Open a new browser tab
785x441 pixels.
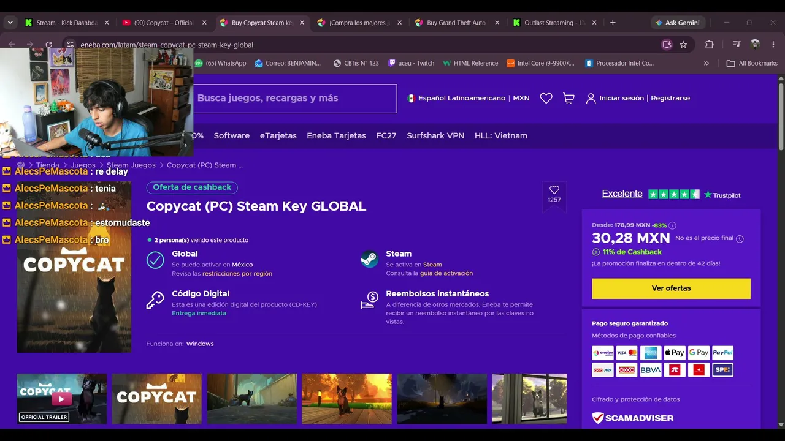pyautogui.click(x=612, y=23)
